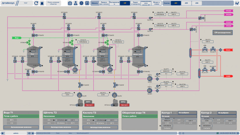This screenshot has width=240, height=135.
Task: Click the alarm beacon icon
Action: click(43, 3)
